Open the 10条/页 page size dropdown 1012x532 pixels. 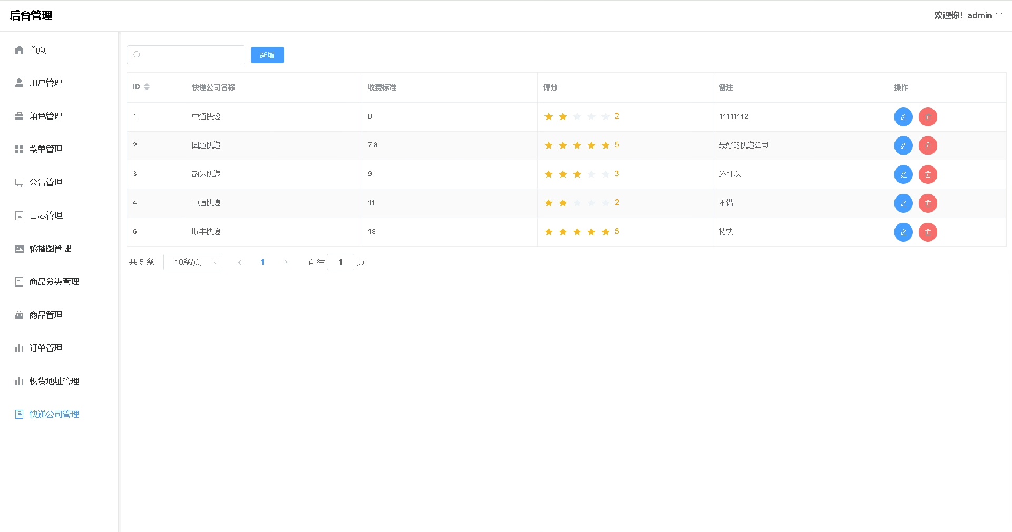(x=193, y=262)
